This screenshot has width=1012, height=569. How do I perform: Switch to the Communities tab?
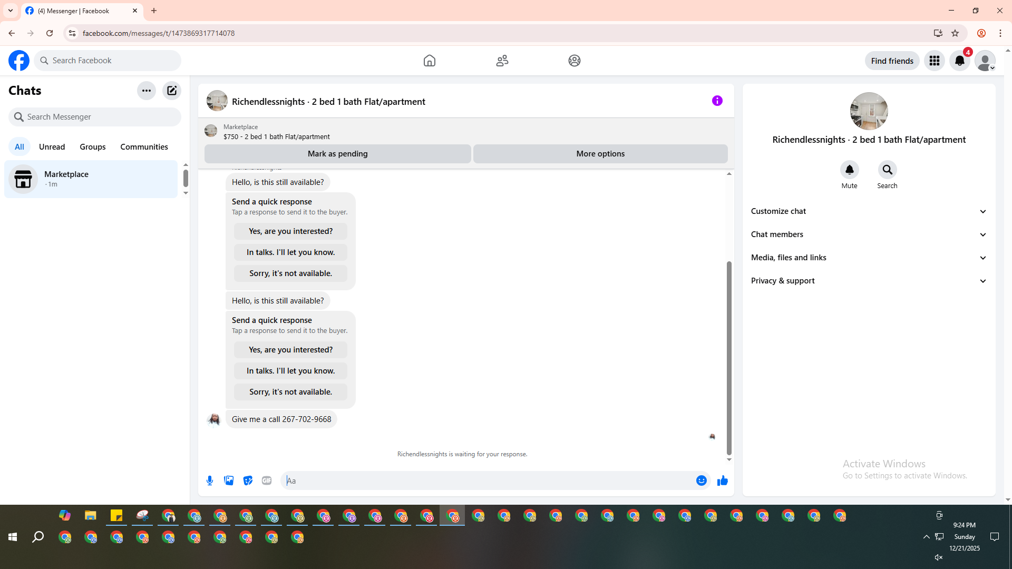pos(144,147)
